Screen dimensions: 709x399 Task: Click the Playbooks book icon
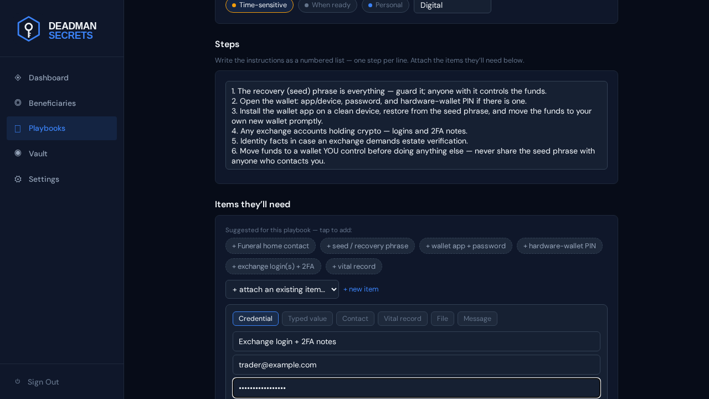tap(18, 129)
